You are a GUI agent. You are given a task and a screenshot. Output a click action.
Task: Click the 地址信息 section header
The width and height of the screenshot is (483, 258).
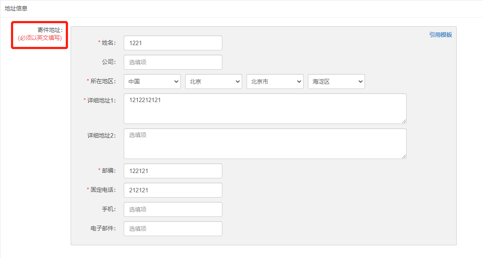point(16,8)
